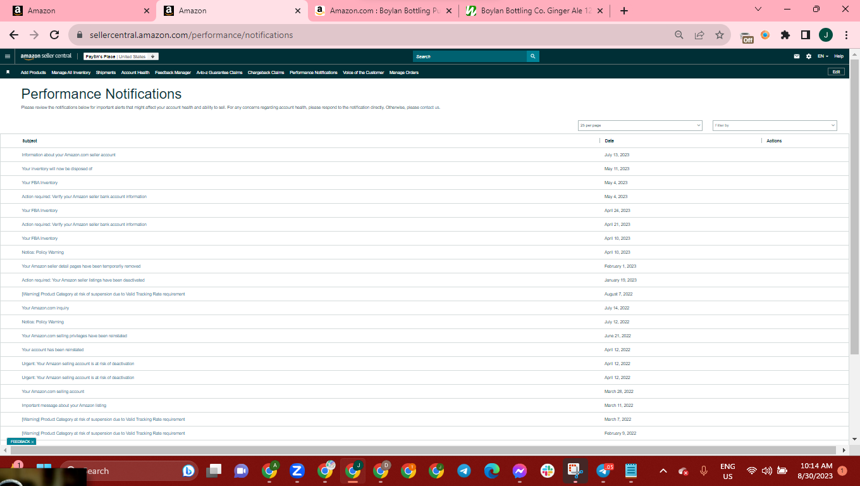Expand the 25 per page dropdown
860x486 pixels.
pos(640,125)
